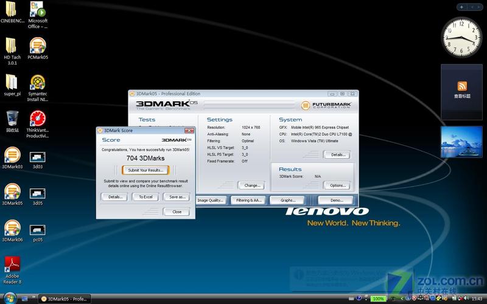Click the sidebar analog clock gadget

pos(461,37)
